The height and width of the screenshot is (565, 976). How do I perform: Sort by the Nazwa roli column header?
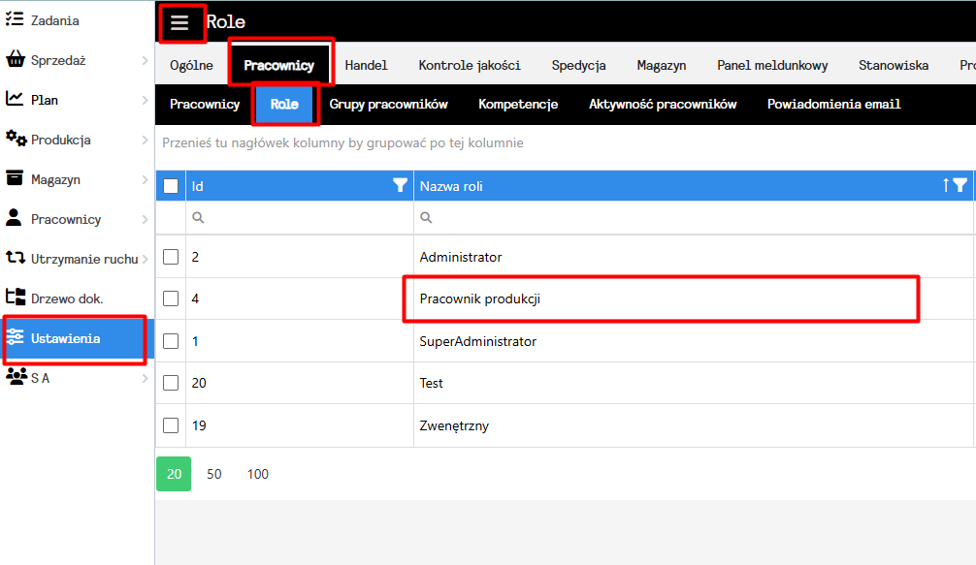tap(450, 186)
